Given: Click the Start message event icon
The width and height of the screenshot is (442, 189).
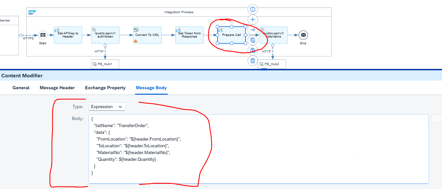Looking at the screenshot, I should click(43, 35).
